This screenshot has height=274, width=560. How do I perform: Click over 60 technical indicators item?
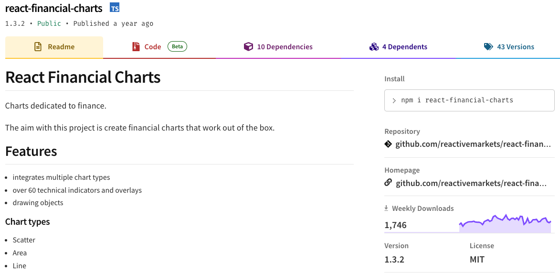(77, 190)
